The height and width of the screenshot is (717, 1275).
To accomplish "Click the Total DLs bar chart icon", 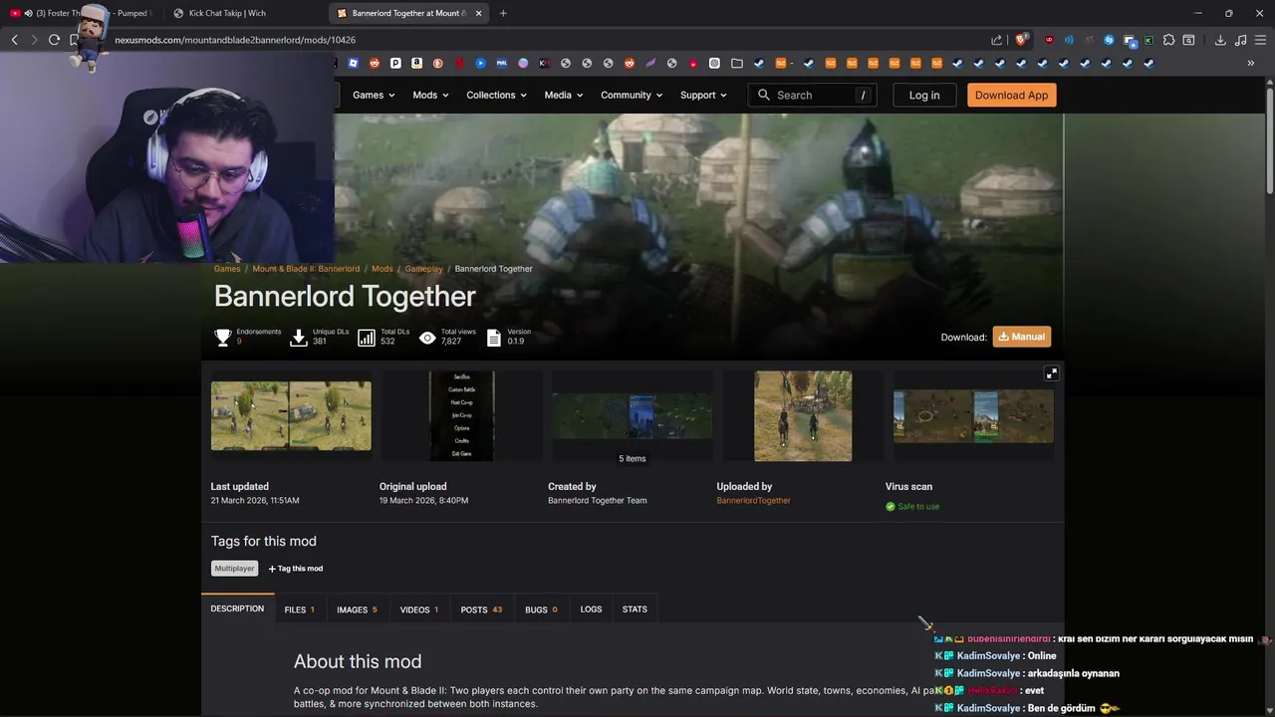I will [x=367, y=338].
